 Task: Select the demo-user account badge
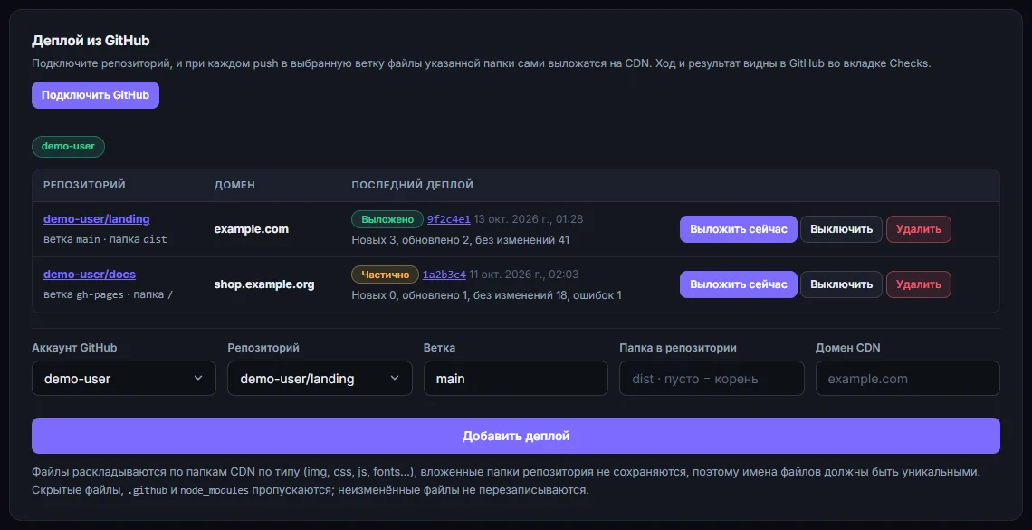[69, 146]
